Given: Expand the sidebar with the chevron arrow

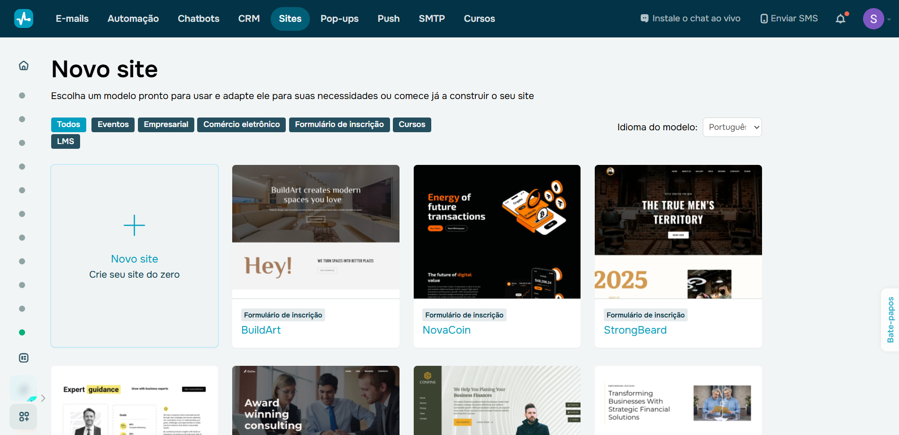Looking at the screenshot, I should 43,399.
